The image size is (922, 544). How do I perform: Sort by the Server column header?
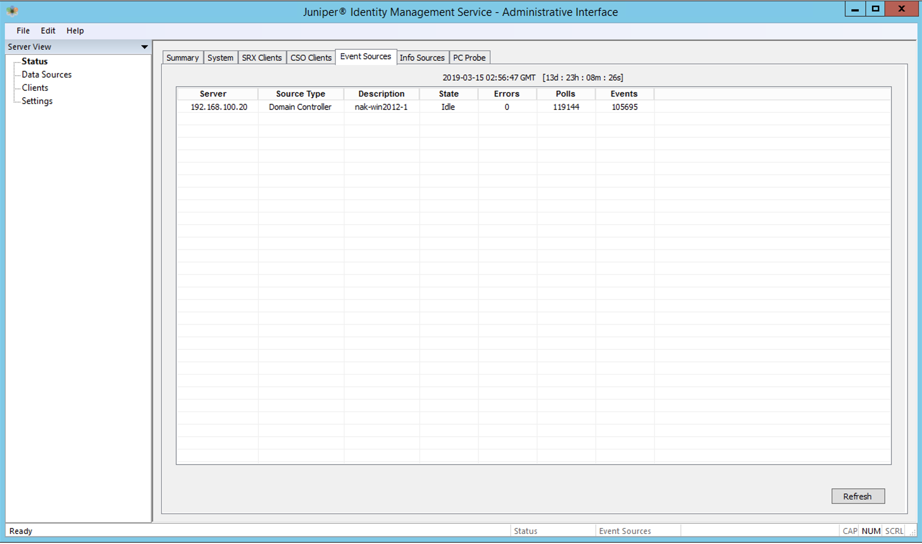[217, 94]
